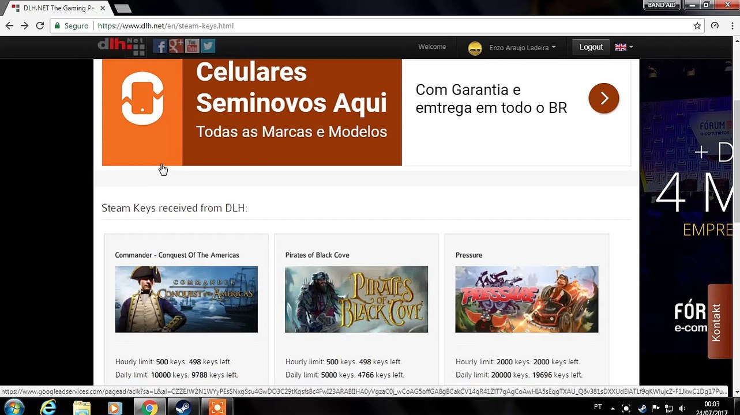Visit the DLH Facebook page
Screen dimensions: 740x415
[x=160, y=47]
